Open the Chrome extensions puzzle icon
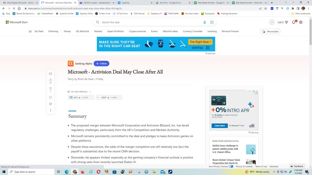Viewport: 312px width, 175px height. pos(293,8)
